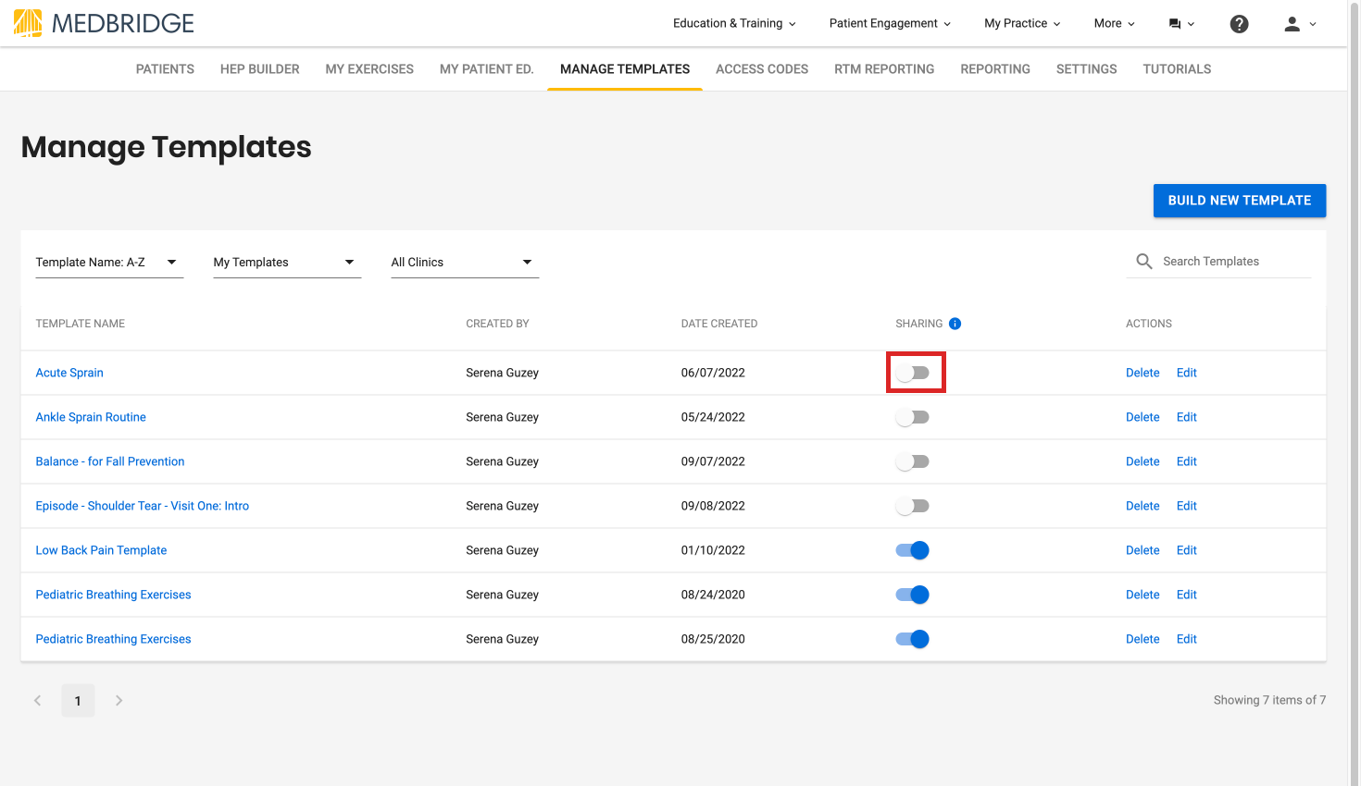Screen dimensions: 1361x786
Task: Open the user account profile icon
Action: 1300,24
